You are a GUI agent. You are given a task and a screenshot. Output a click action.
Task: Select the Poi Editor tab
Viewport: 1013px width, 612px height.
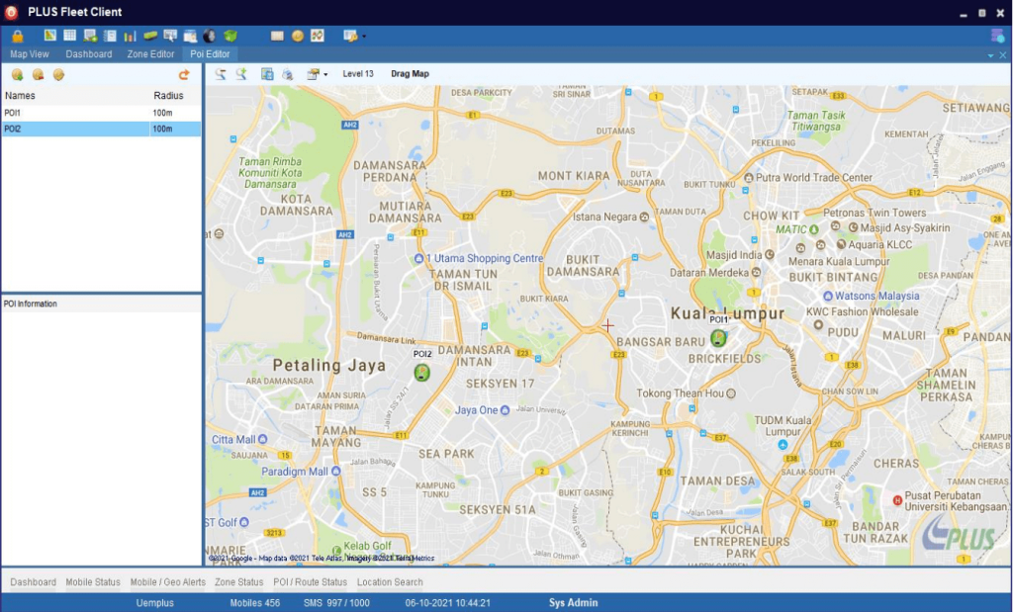tap(210, 54)
